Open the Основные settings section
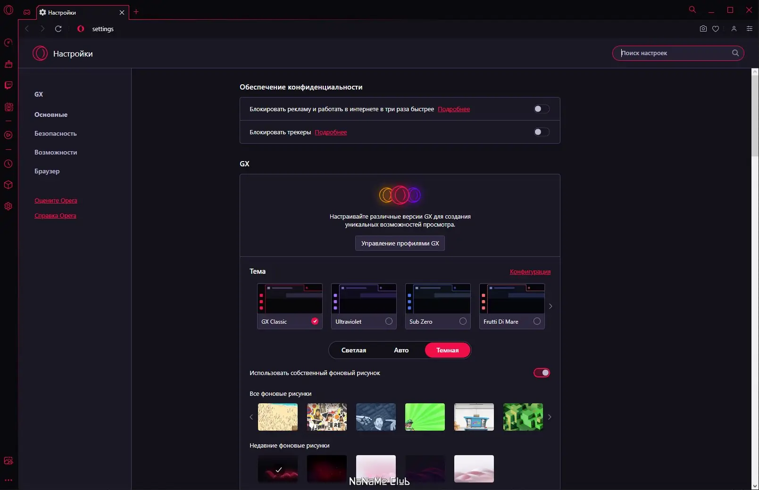The image size is (759, 490). [51, 114]
